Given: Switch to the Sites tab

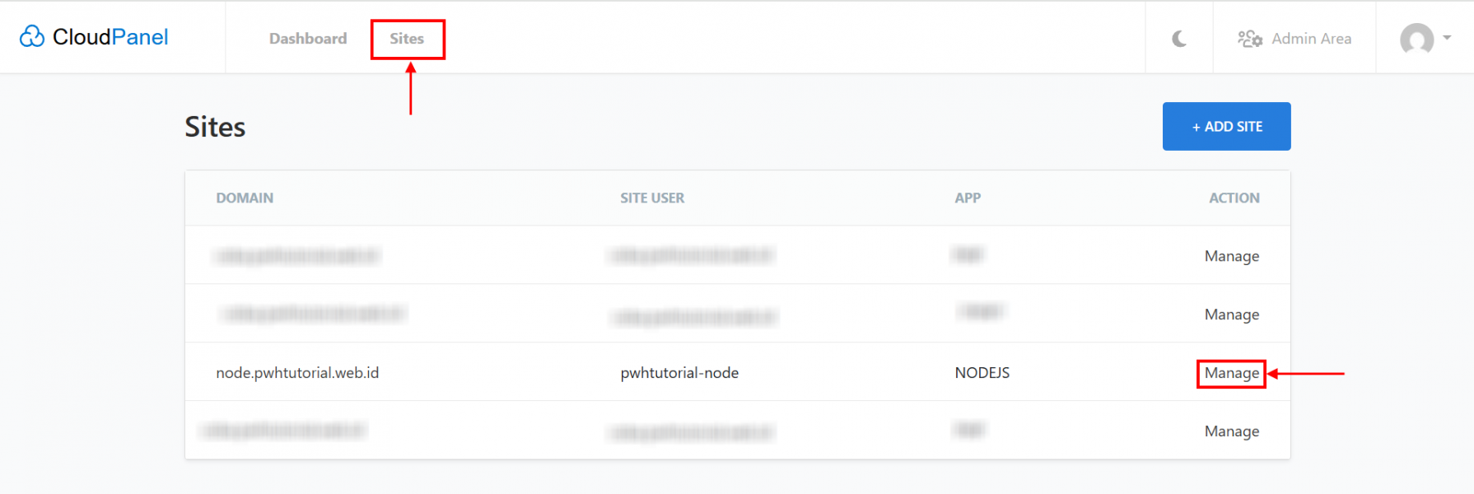Looking at the screenshot, I should click(x=407, y=39).
